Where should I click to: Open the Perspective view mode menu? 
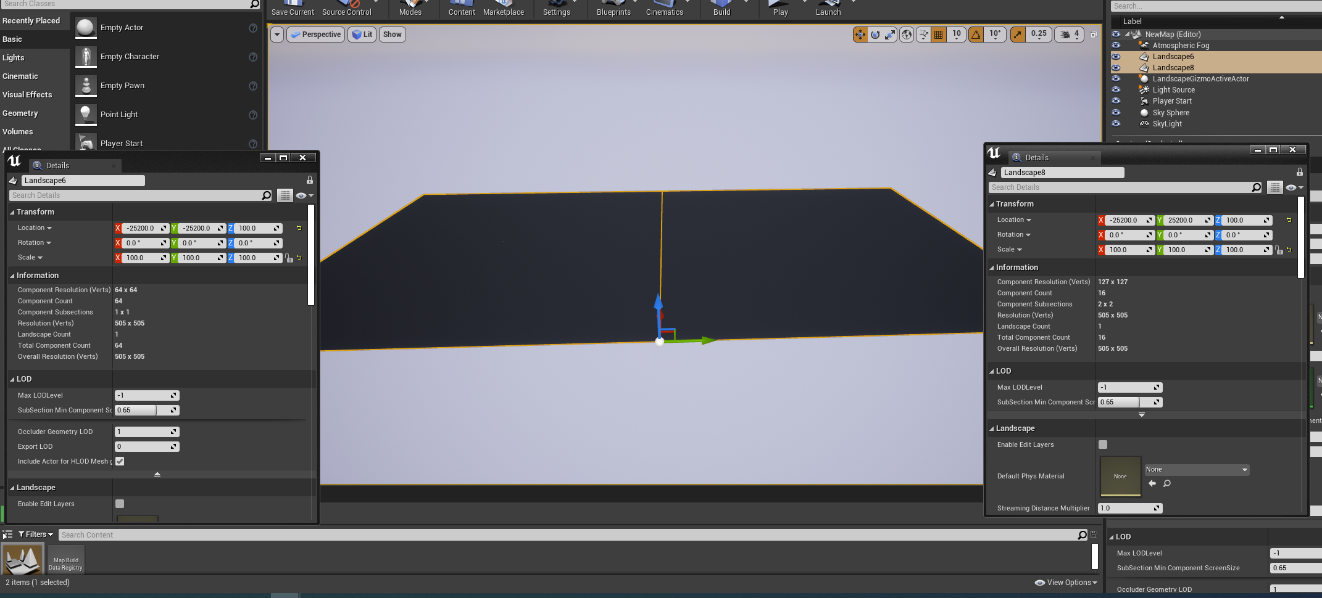[315, 35]
